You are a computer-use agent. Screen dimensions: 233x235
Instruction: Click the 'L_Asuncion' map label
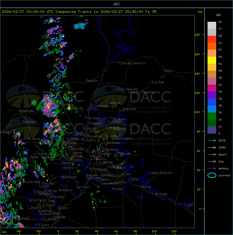click(x=127, y=109)
